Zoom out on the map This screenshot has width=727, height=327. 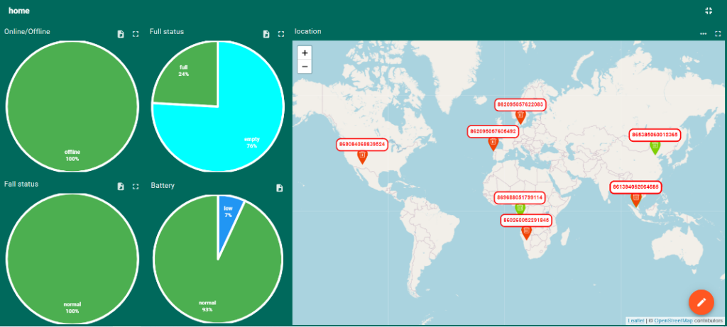coord(305,67)
